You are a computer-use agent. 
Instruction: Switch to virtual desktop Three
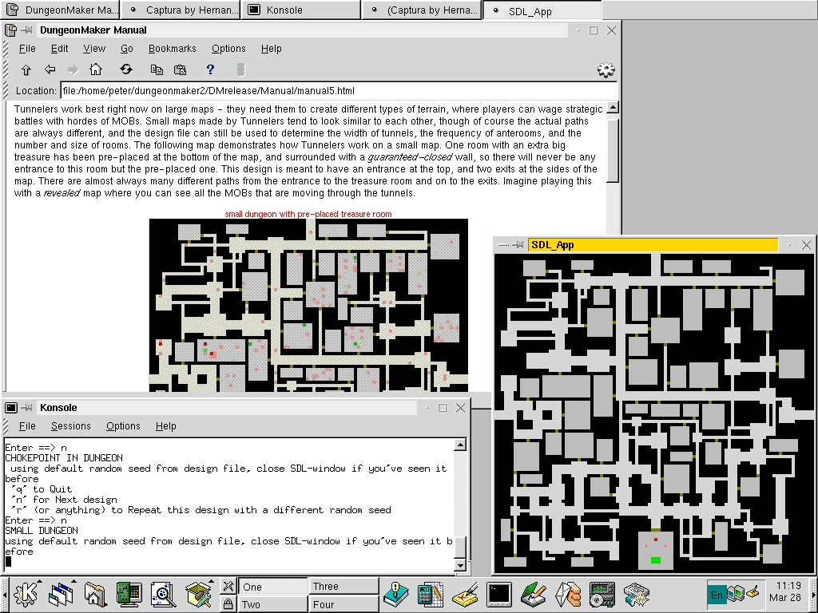click(343, 586)
